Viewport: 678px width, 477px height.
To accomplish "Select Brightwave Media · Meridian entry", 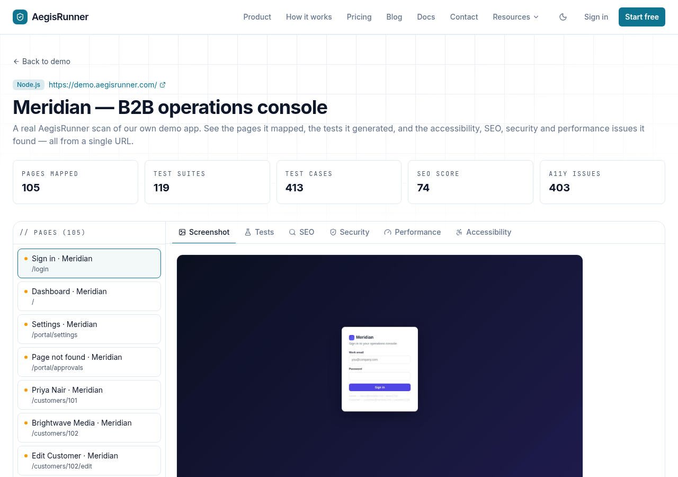I will (89, 428).
